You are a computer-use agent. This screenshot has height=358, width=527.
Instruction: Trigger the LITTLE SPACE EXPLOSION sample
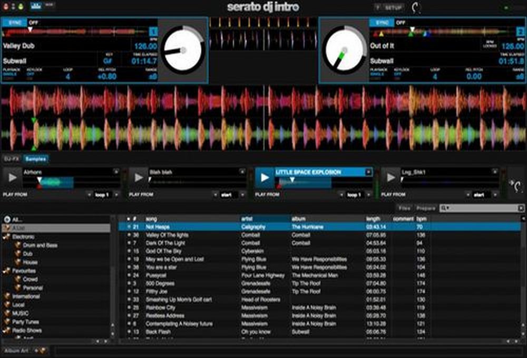tap(266, 177)
